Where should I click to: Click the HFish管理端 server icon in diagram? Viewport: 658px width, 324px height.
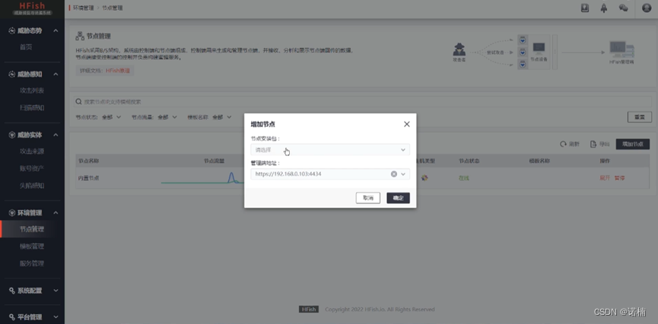[622, 49]
